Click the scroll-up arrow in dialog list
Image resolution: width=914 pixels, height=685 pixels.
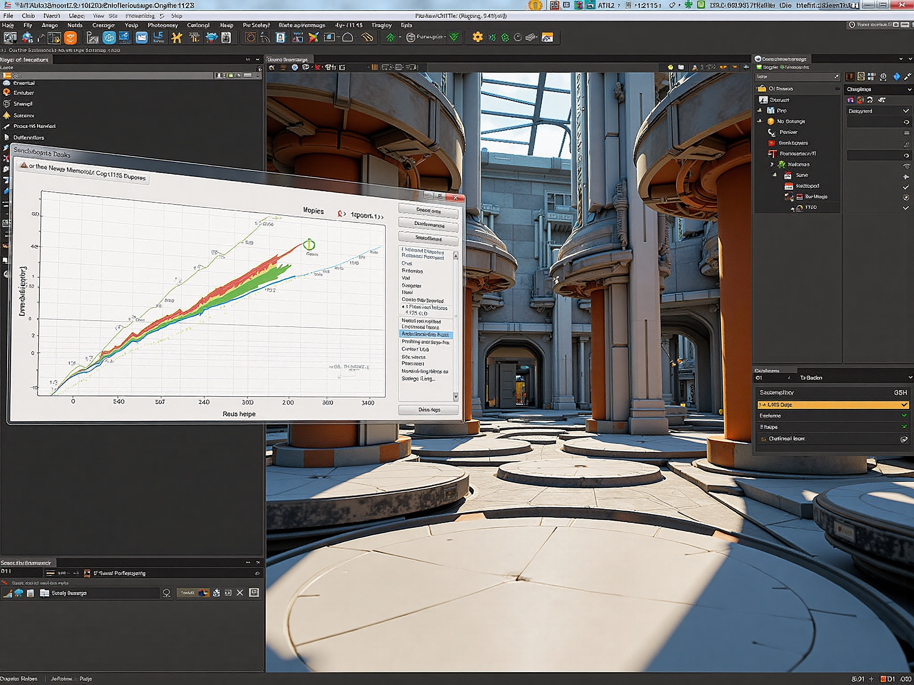click(456, 256)
